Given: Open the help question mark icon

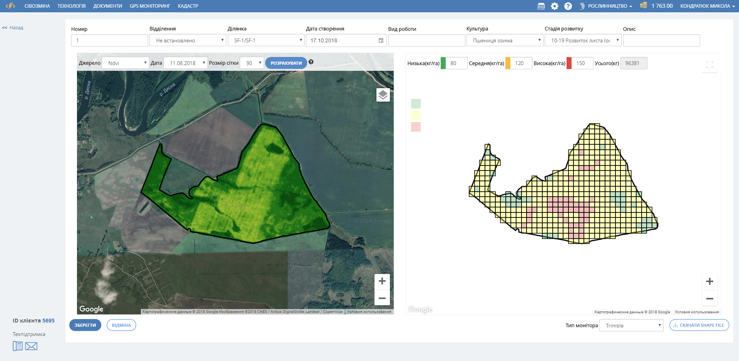Looking at the screenshot, I should 568,6.
